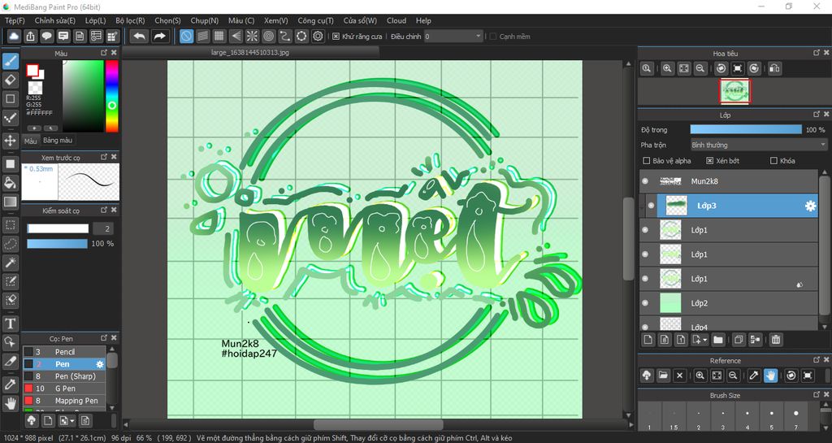The height and width of the screenshot is (443, 832).
Task: Delete layer with trash icon
Action: [x=776, y=340]
